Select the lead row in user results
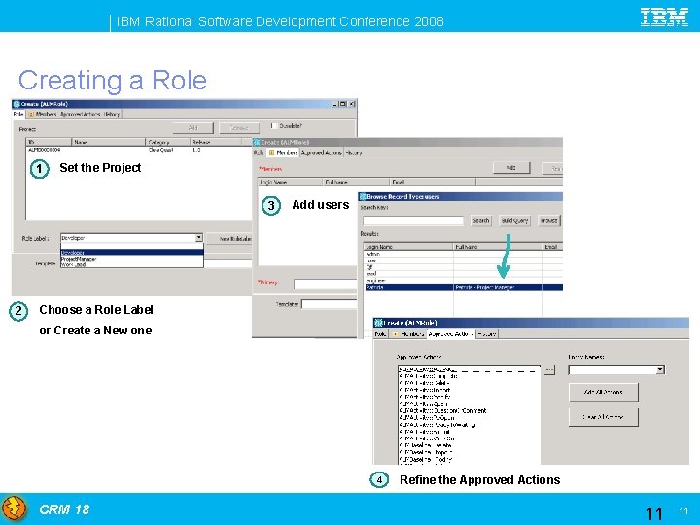This screenshot has width=700, height=525. click(463, 273)
